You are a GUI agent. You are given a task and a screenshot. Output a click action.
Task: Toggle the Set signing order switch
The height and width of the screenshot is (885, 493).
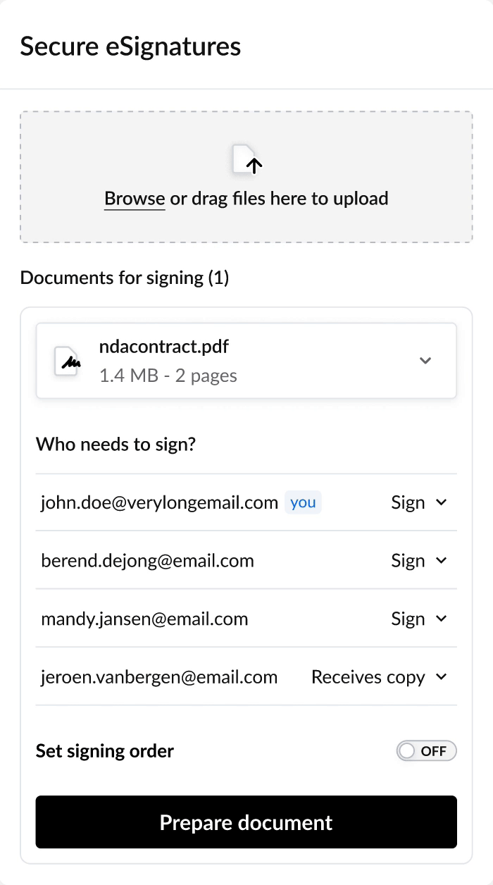(426, 751)
